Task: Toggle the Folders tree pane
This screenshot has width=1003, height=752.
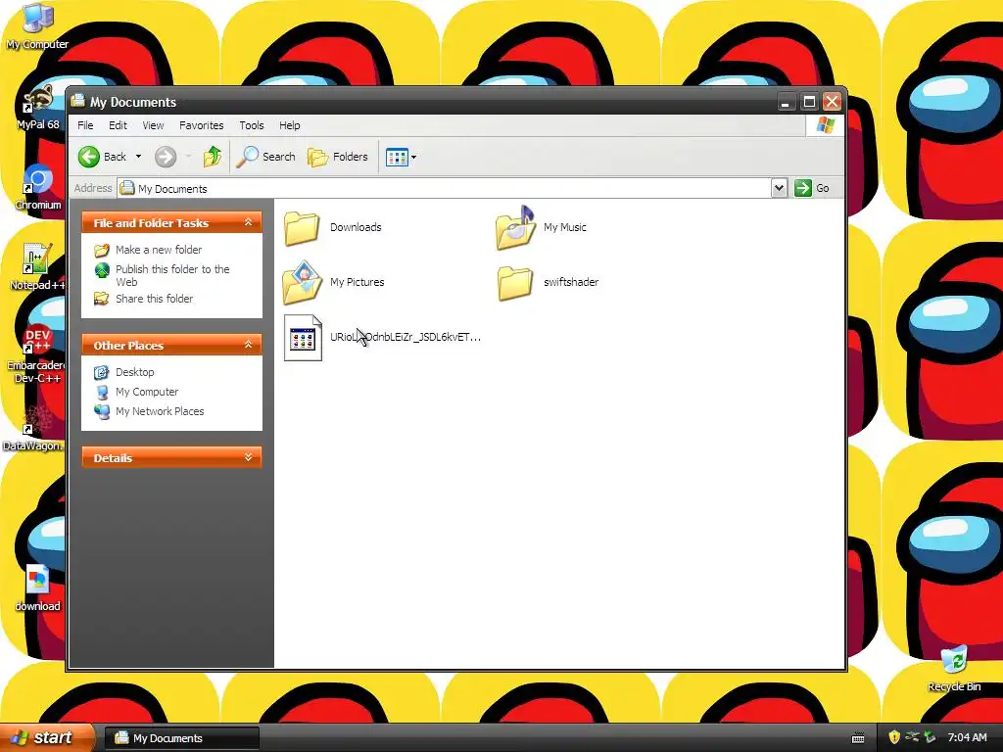Action: [338, 157]
